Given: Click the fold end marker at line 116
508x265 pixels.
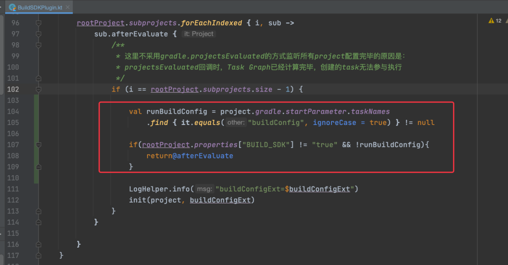Looking at the screenshot, I should 39,244.
